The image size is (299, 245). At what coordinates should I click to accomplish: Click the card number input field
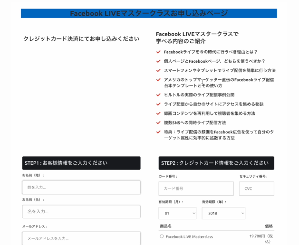click(x=196, y=188)
